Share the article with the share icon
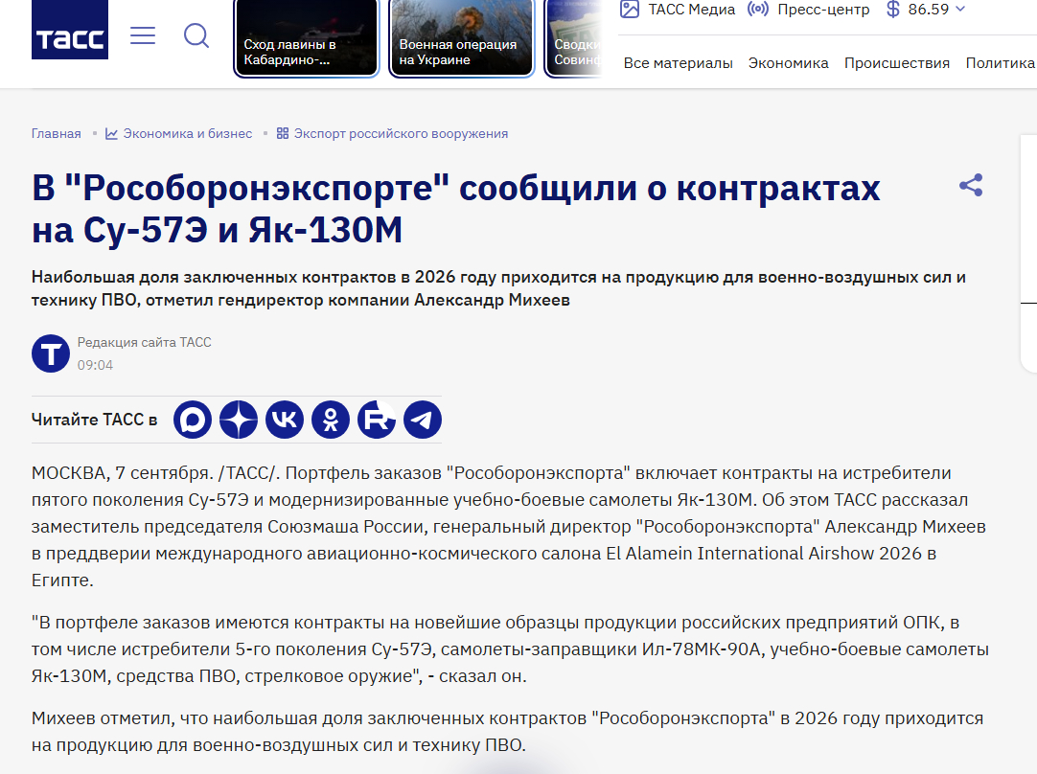Screen dimensions: 1037x774 (971, 185)
